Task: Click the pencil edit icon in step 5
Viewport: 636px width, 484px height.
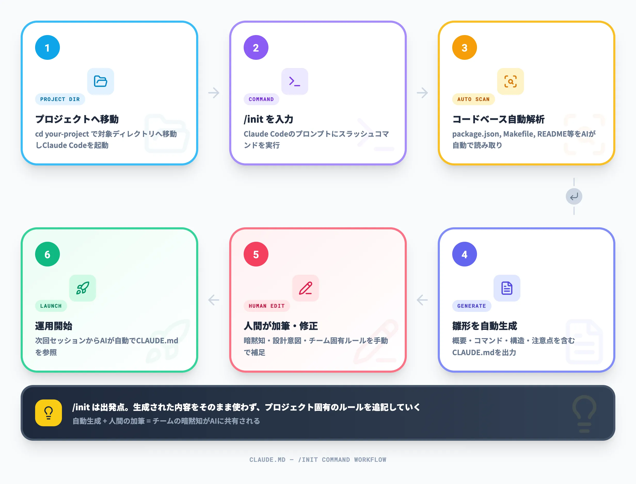Action: (306, 288)
